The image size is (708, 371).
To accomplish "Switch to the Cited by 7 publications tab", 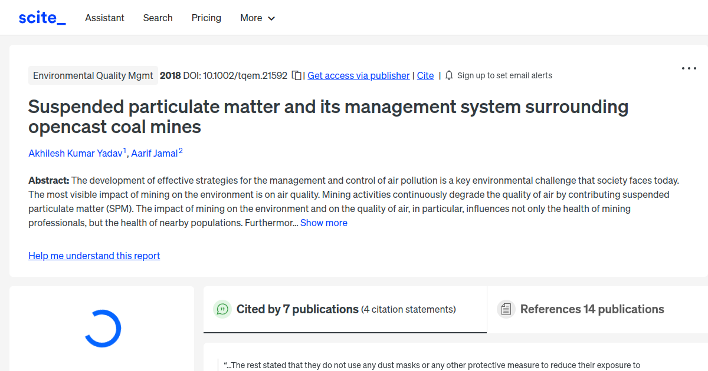I will click(297, 309).
